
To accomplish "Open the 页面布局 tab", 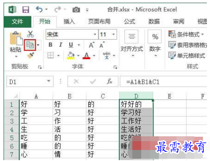I will point(99,22).
